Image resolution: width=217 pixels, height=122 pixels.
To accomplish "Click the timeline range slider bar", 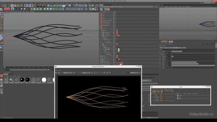I will pyautogui.click(x=30, y=70).
